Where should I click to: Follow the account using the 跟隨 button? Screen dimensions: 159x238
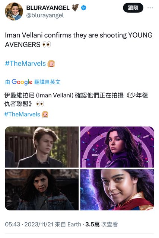pos(133,8)
